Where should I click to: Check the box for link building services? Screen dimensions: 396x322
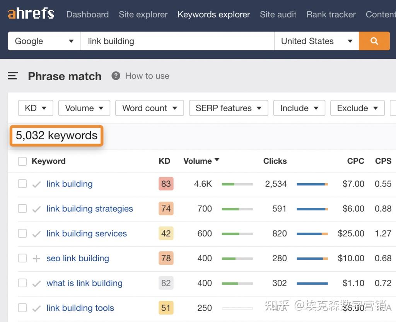[x=22, y=233]
